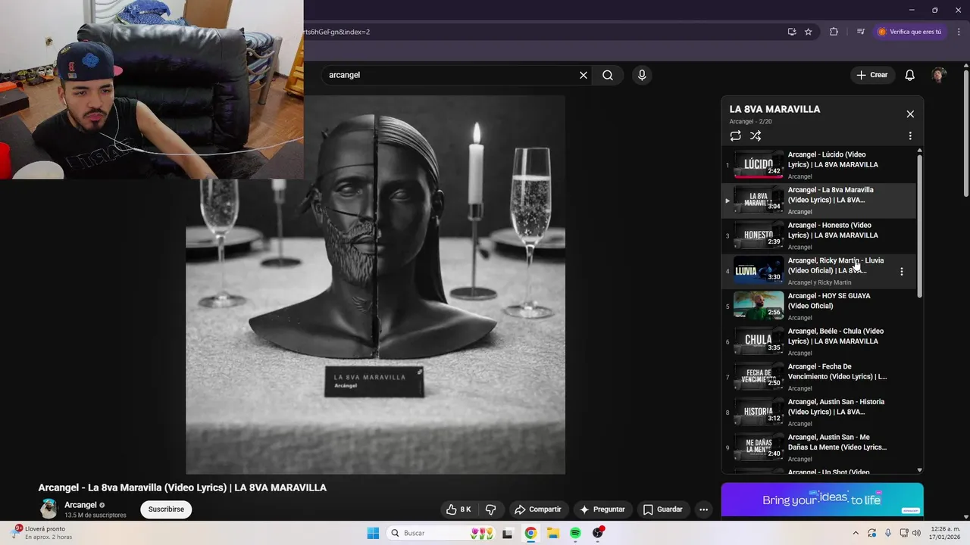Viewport: 970px width, 545px height.
Task: Open Arcangel channel avatar
Action: click(x=48, y=509)
